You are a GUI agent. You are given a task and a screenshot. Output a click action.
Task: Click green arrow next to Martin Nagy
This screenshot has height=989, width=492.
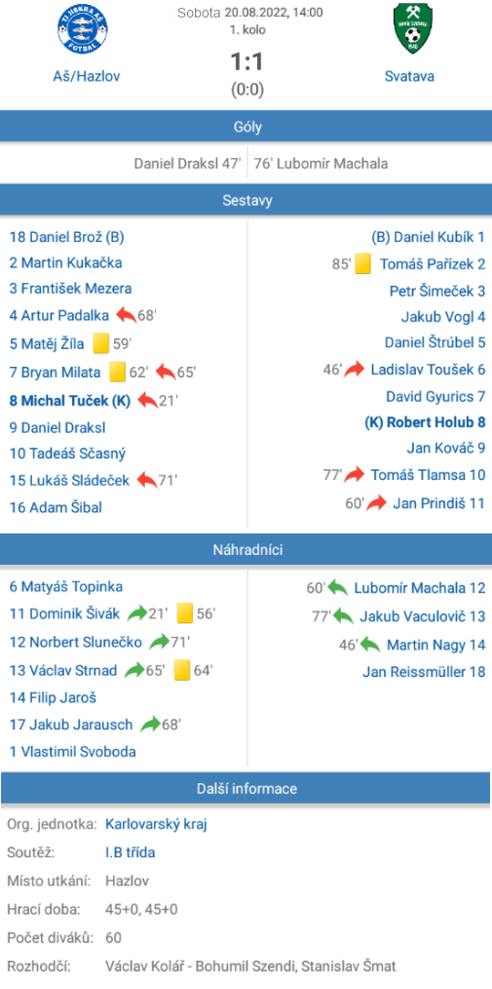pos(369,645)
